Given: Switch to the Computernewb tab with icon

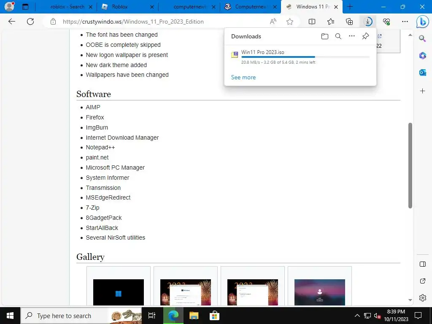Looking at the screenshot, I should [251, 7].
